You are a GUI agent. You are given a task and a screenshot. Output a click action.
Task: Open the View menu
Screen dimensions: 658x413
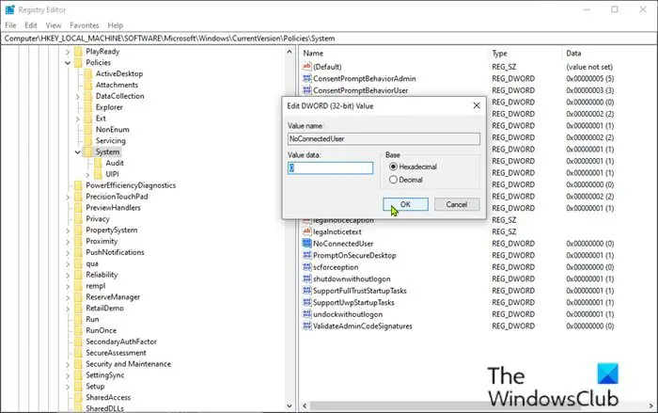pyautogui.click(x=54, y=25)
